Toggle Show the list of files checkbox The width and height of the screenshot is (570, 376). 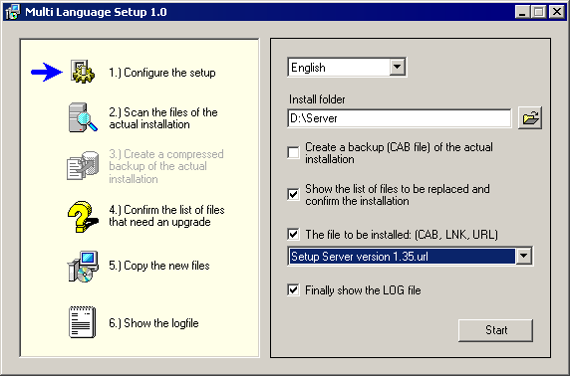[293, 194]
